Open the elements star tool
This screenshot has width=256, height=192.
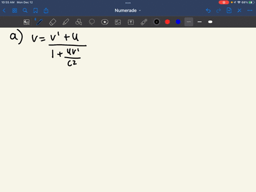tap(105, 22)
